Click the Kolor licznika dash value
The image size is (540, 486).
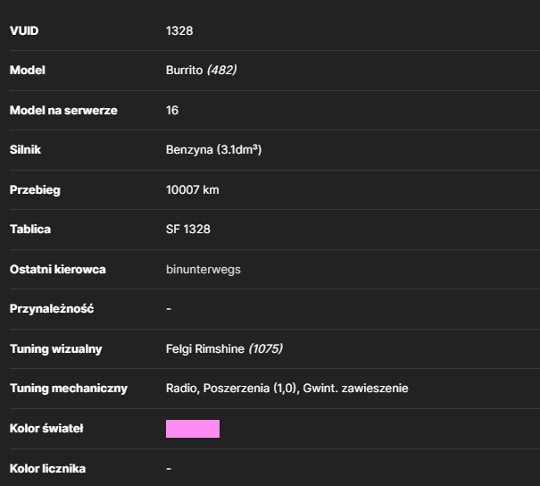pos(169,468)
